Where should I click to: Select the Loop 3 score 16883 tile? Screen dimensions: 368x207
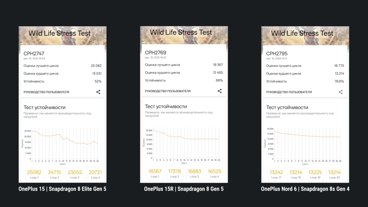194,173
